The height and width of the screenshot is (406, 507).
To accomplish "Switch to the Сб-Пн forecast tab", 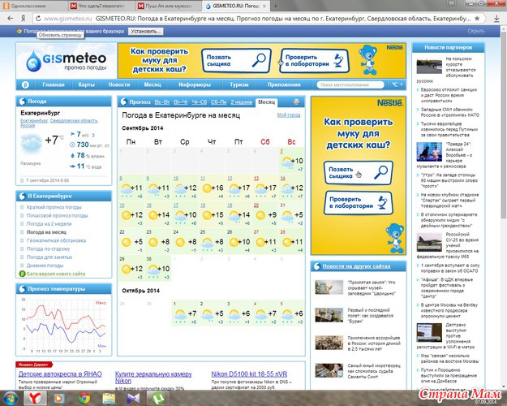I will coord(218,102).
